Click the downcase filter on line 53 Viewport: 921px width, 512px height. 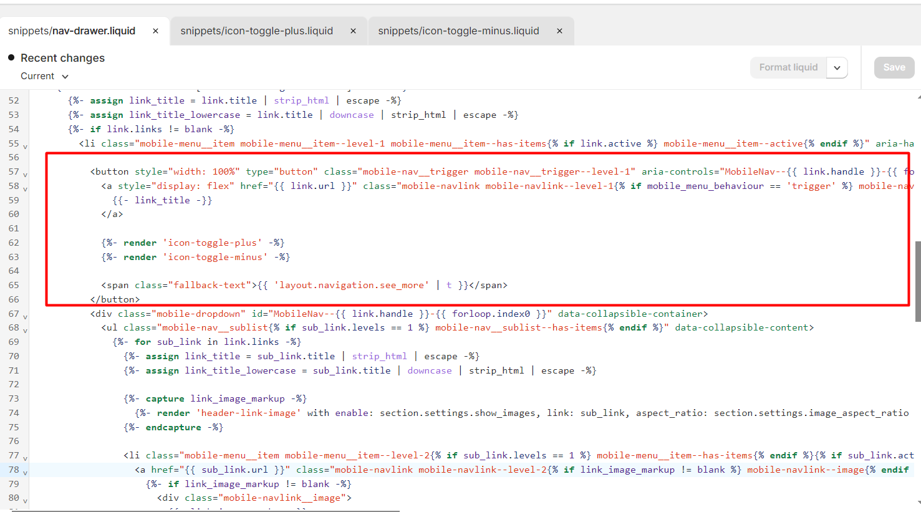click(x=352, y=115)
